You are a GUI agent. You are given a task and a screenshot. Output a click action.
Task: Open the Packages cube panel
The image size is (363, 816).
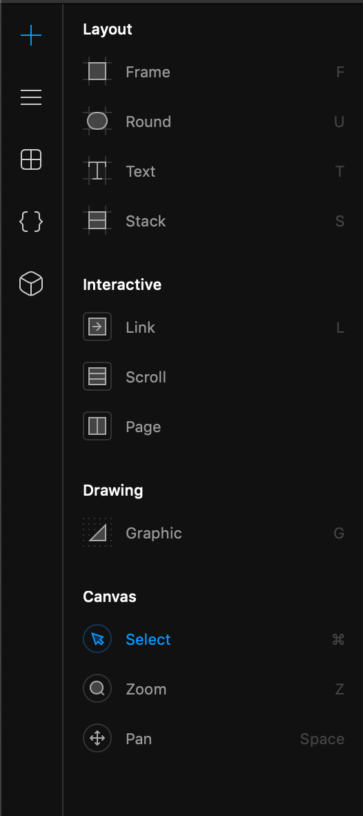tap(30, 284)
